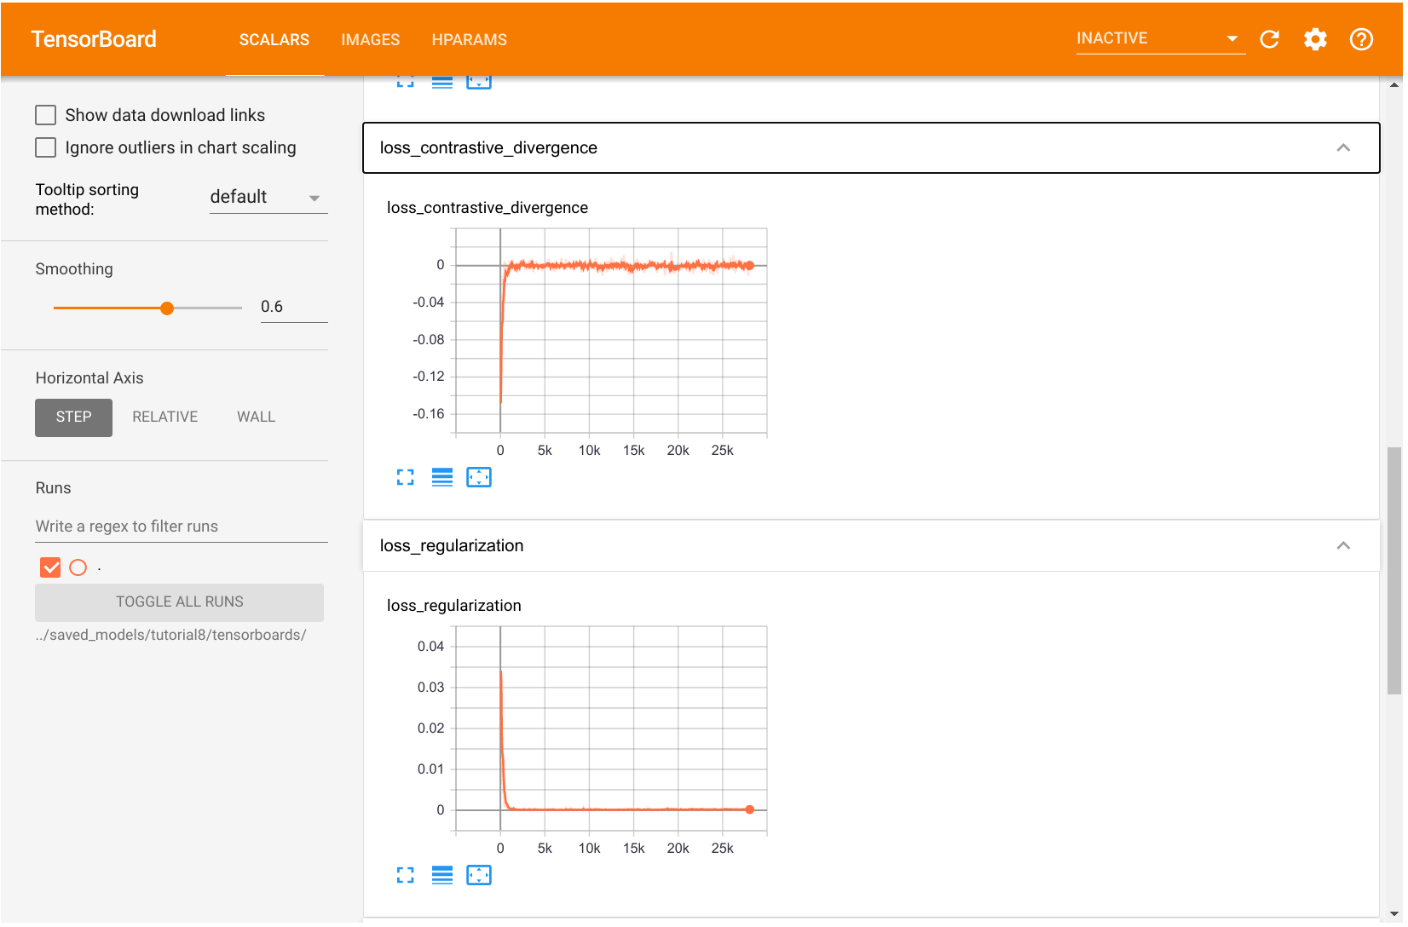Expand loss_contrastive_divergence chart to full size
This screenshot has width=1408, height=927.
pyautogui.click(x=406, y=478)
